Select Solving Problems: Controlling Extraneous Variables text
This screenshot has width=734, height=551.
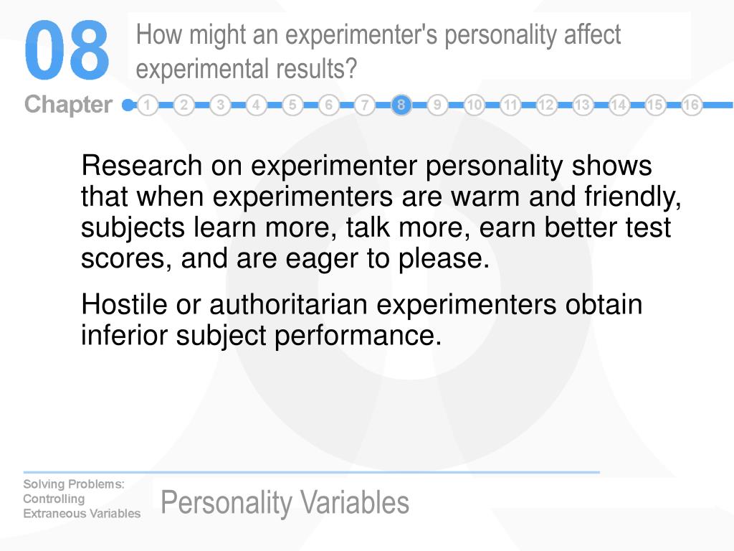[82, 499]
